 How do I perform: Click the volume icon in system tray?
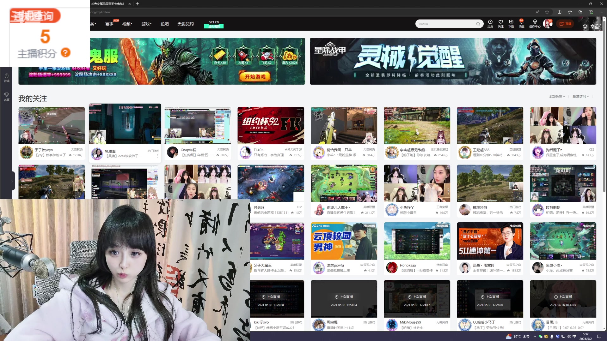pyautogui.click(x=568, y=337)
